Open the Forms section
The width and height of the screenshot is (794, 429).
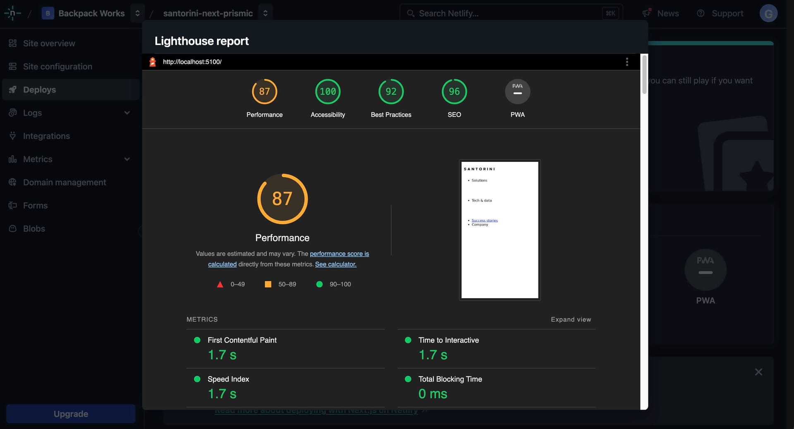coord(36,205)
